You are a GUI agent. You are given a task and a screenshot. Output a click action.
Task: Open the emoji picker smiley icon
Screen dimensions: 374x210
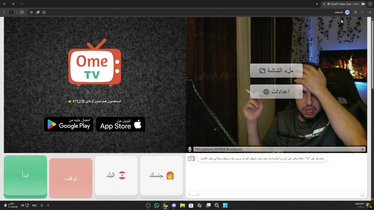pos(363,195)
